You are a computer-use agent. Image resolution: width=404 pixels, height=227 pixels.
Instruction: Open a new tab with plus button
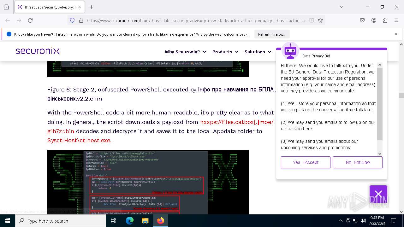(92, 7)
